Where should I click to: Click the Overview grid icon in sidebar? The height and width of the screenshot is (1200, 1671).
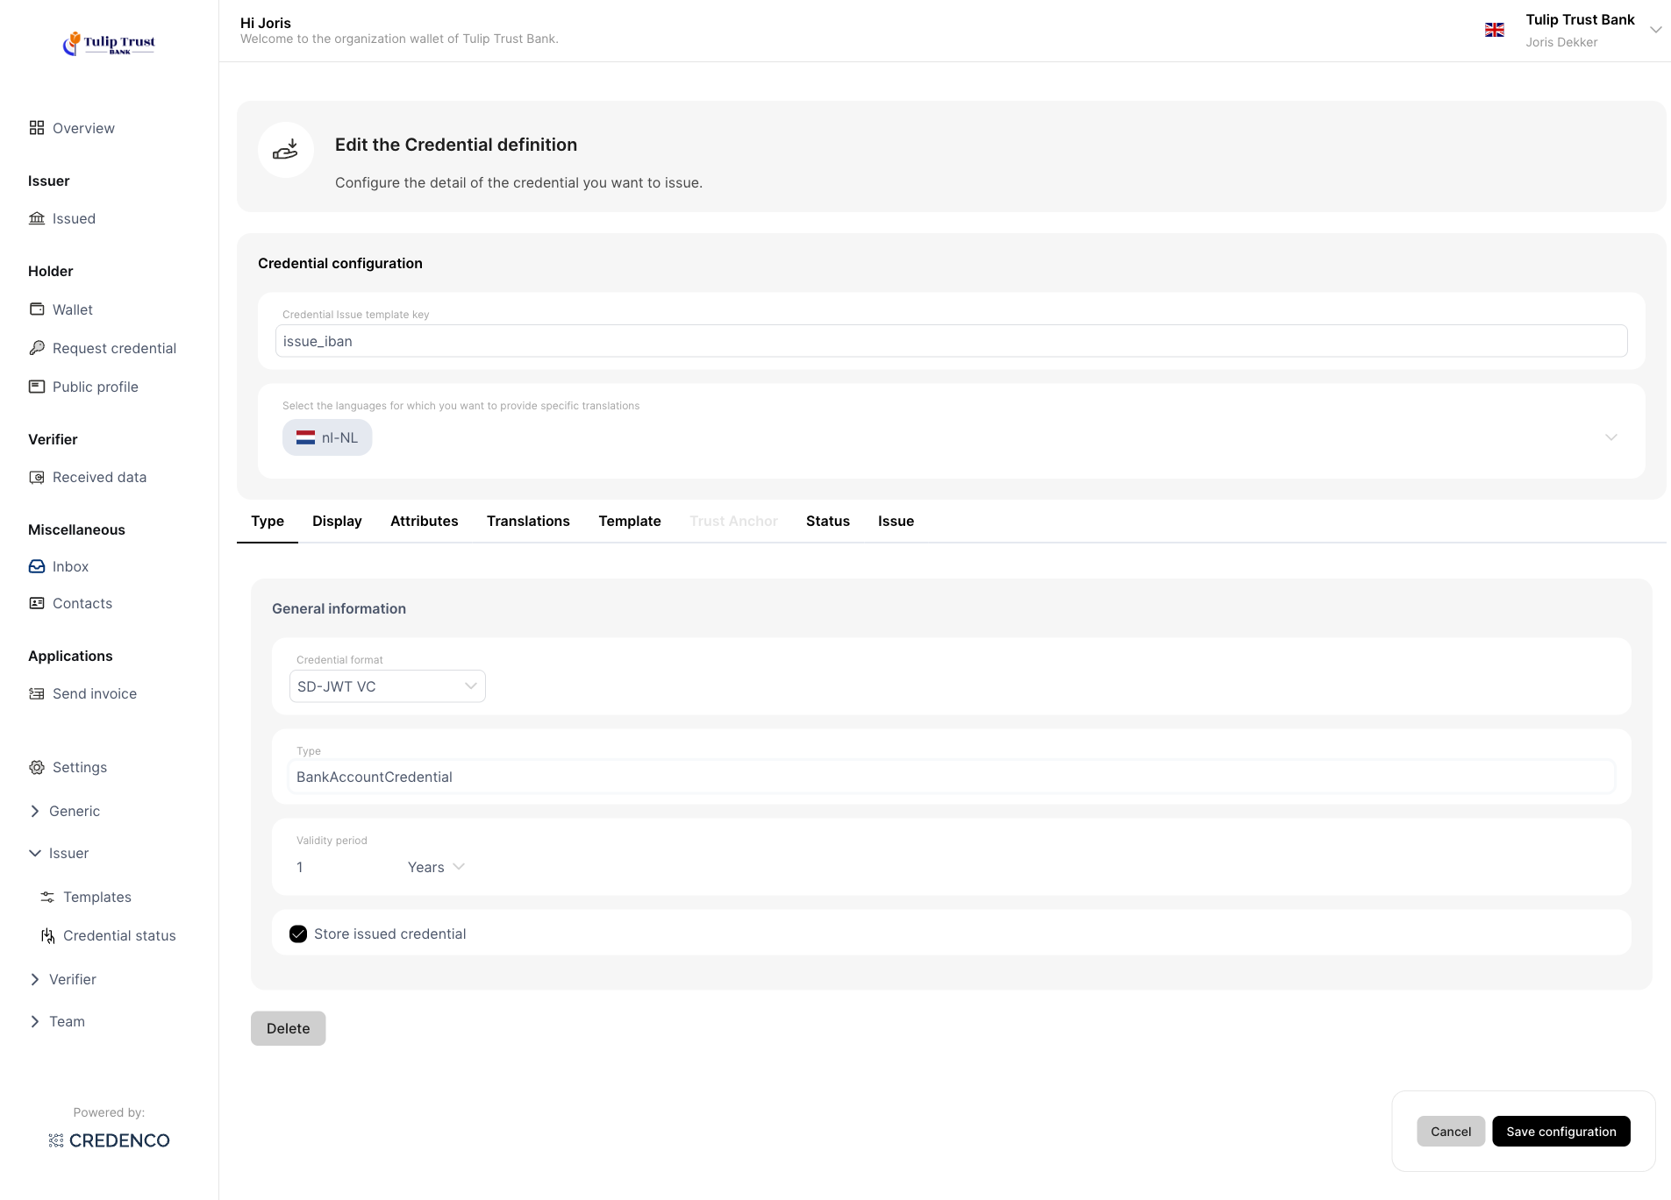pyautogui.click(x=36, y=128)
